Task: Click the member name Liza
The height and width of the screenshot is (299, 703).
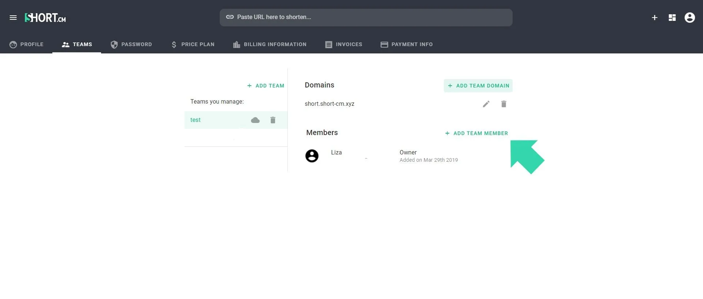Action: pos(336,152)
